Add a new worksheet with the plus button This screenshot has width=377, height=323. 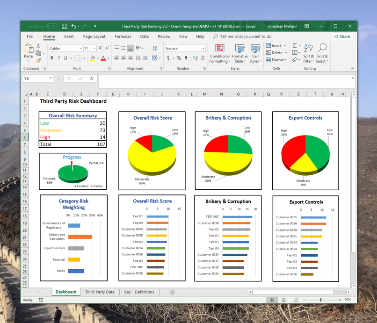tap(171, 292)
